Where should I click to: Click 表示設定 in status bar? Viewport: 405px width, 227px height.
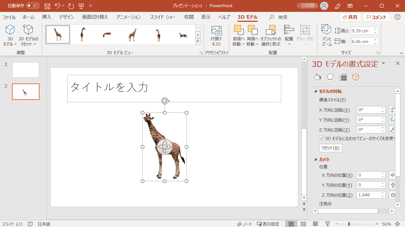pyautogui.click(x=268, y=224)
